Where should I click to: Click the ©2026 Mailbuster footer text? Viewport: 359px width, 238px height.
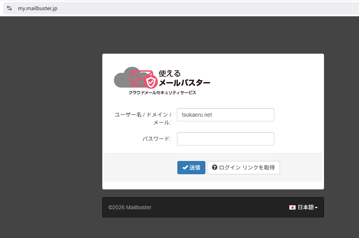(x=130, y=207)
